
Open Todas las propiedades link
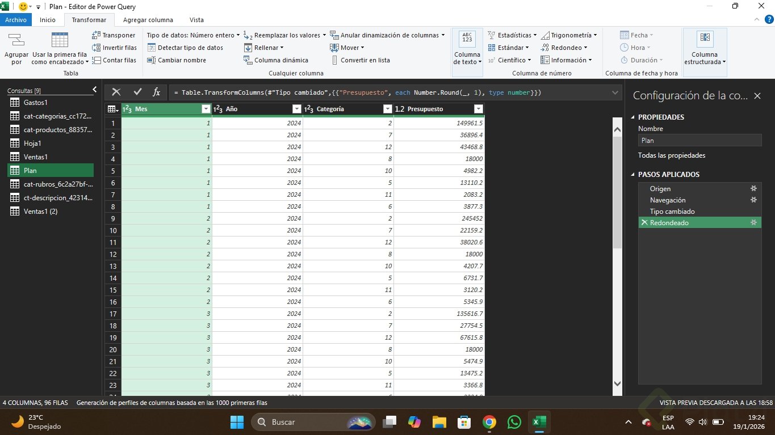click(x=672, y=155)
